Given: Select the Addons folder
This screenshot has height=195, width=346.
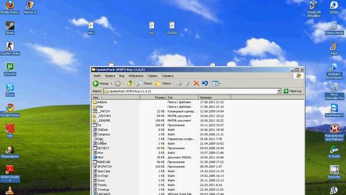Looking at the screenshot, I should tap(100, 102).
